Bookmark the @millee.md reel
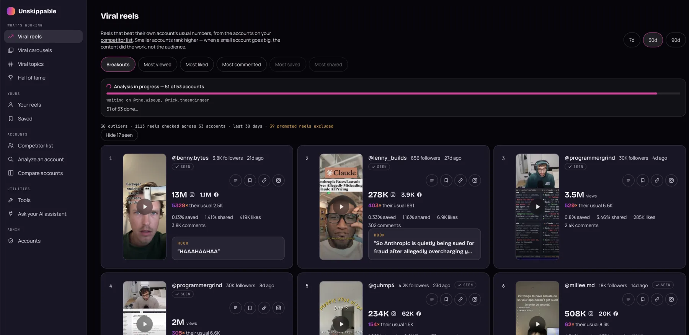This screenshot has height=335, width=689. [x=643, y=299]
